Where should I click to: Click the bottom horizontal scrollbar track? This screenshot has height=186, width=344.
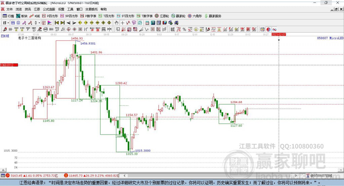click(210, 176)
